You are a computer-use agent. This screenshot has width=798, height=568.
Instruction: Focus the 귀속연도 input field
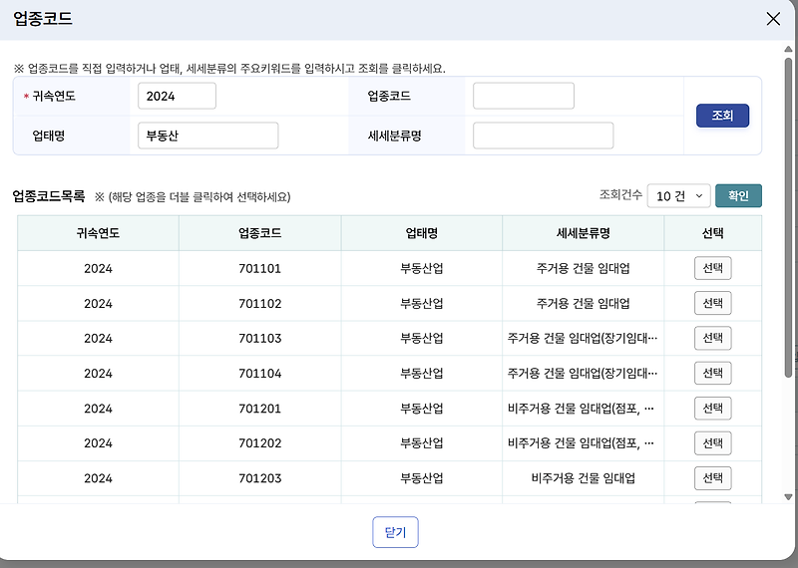tap(178, 96)
